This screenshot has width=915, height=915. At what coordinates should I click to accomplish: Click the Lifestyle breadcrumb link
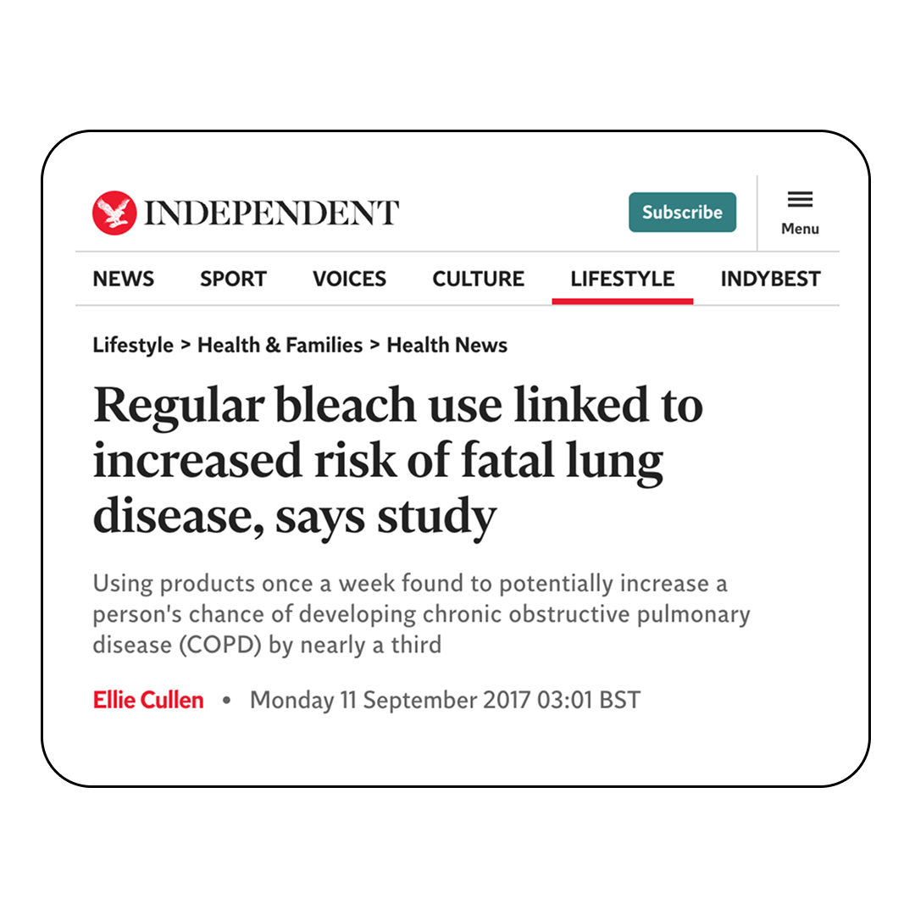[x=133, y=346]
